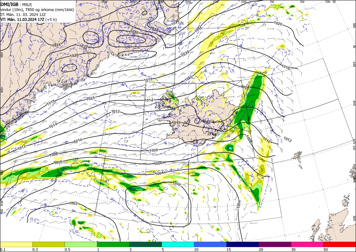The width and height of the screenshot is (356, 252).
Task: Select the olive 0.3–0.5 legend swatch
Action: pyautogui.click(x=48, y=244)
